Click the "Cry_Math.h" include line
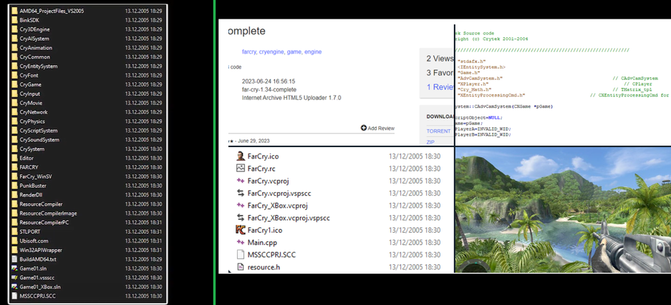The image size is (671, 305). (476, 90)
